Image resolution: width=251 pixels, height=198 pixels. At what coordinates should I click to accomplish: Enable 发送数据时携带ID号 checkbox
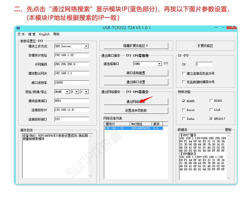(x=184, y=82)
